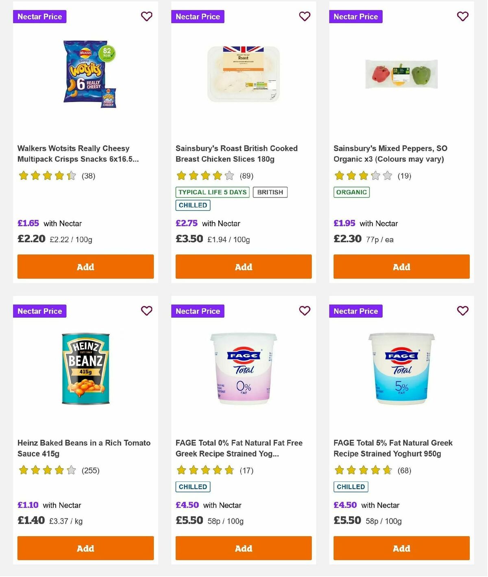Click the heart icon on FAGE Total 5% yoghurt
This screenshot has height=577, width=488.
point(462,310)
